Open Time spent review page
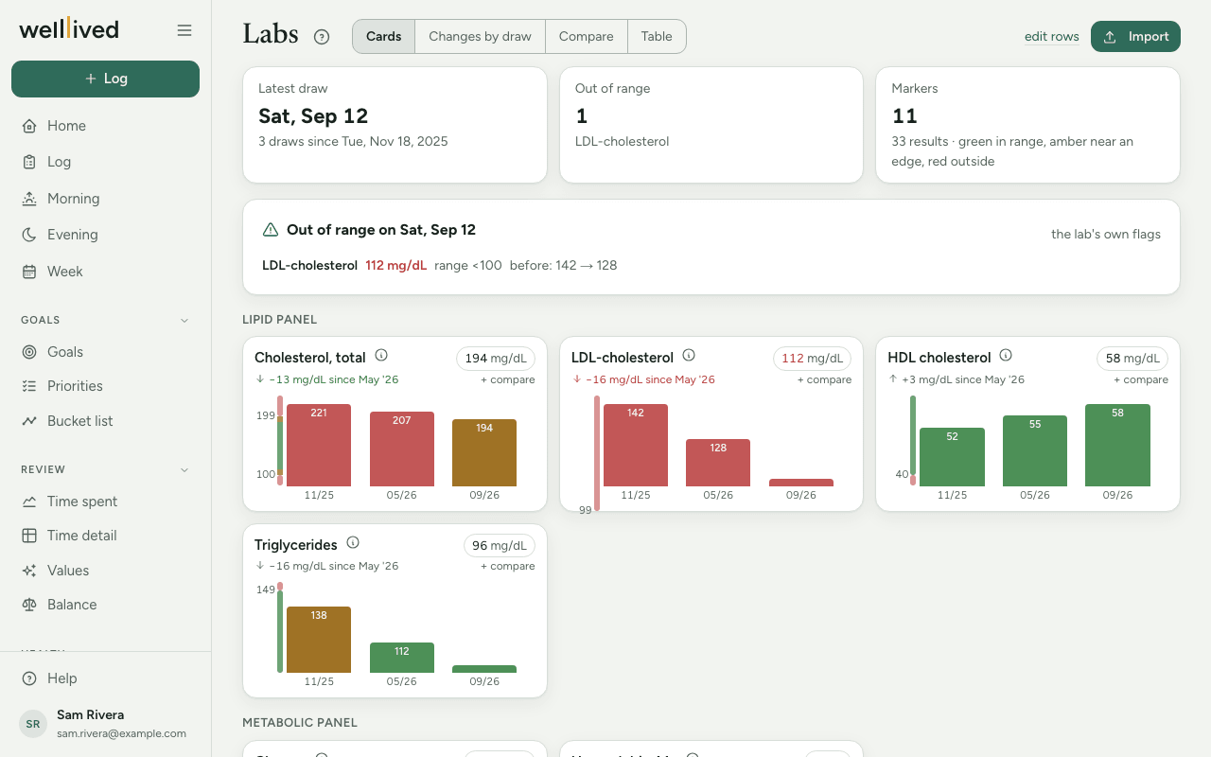This screenshot has width=1211, height=757. [105, 502]
